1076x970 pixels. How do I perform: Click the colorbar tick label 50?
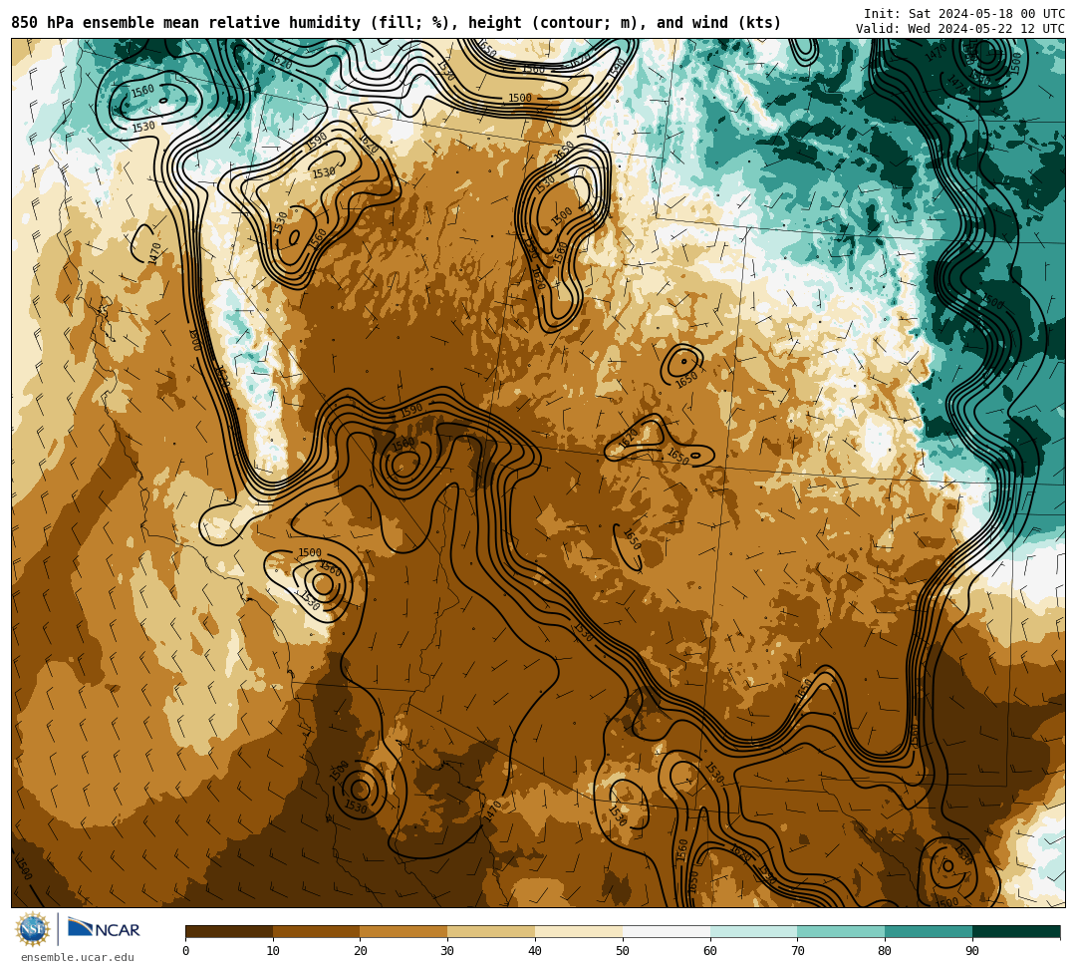pyautogui.click(x=623, y=951)
